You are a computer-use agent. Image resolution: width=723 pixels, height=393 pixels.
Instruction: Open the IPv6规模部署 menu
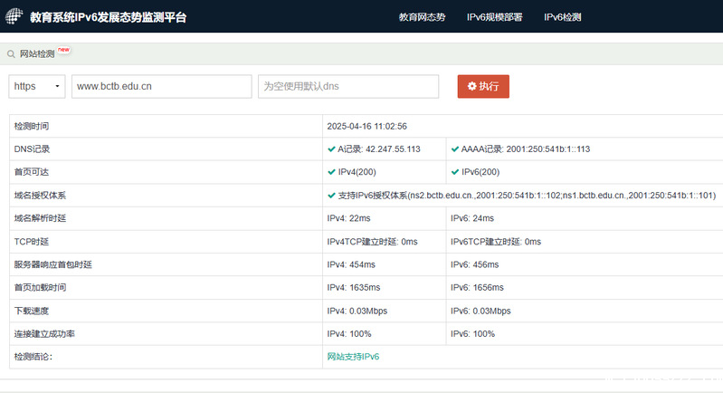click(x=496, y=17)
